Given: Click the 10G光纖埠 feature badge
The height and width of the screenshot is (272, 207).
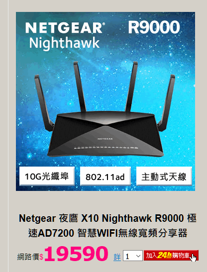Looking at the screenshot, I should (47, 176).
